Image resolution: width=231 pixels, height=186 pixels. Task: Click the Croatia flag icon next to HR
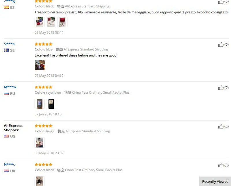(x=6, y=171)
